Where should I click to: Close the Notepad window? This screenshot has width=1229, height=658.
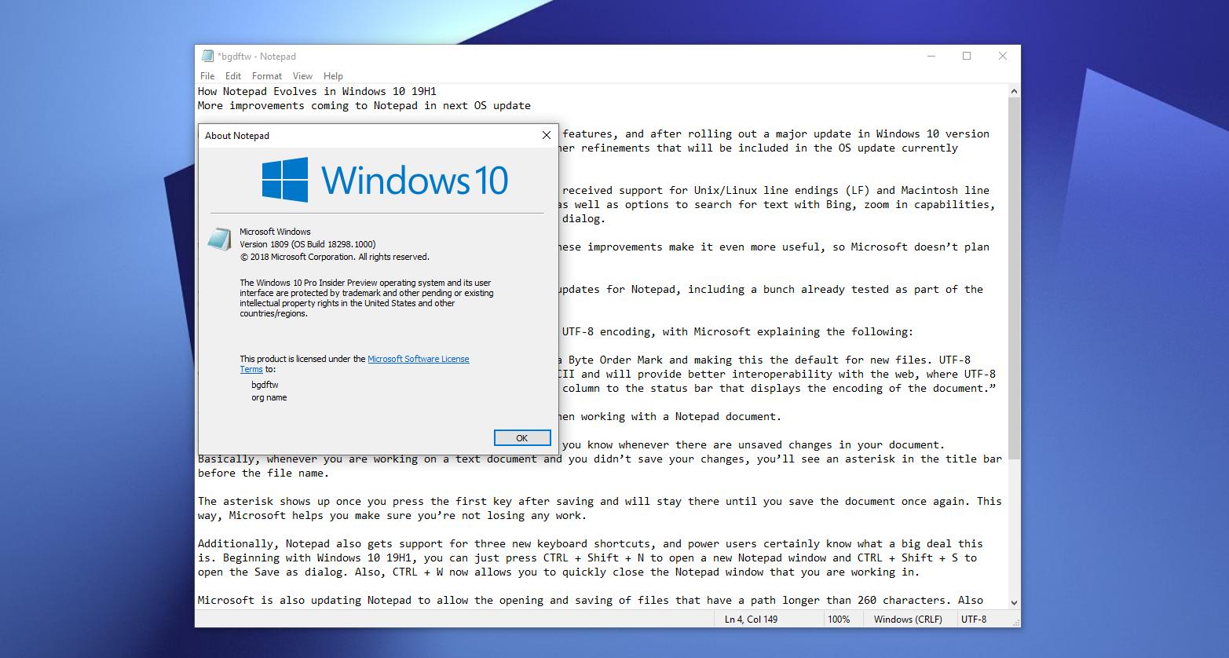pos(1003,56)
